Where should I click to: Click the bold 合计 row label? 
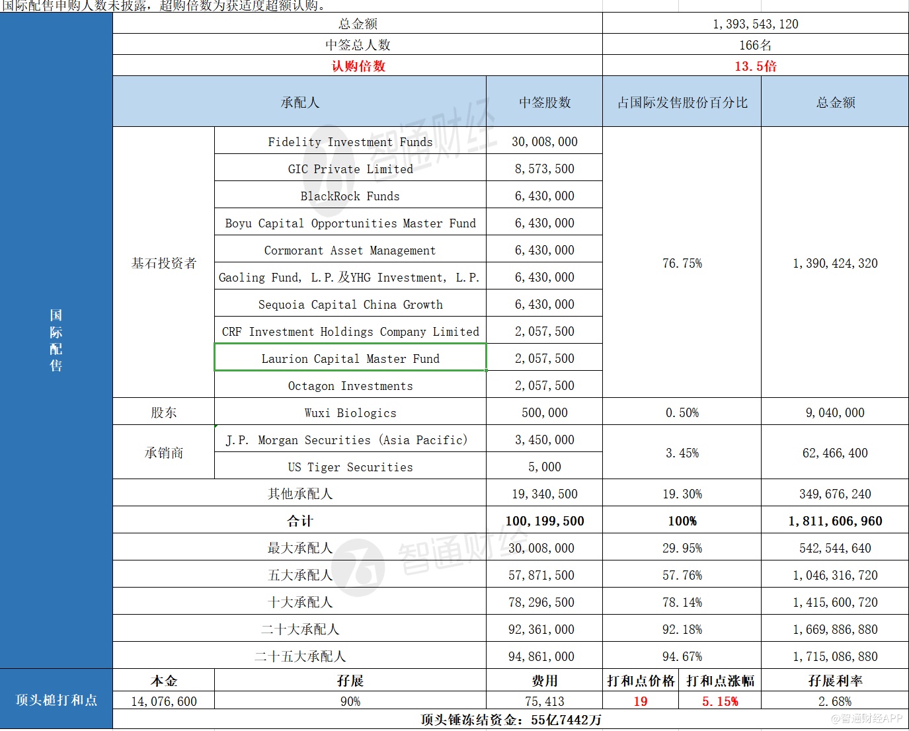click(299, 521)
